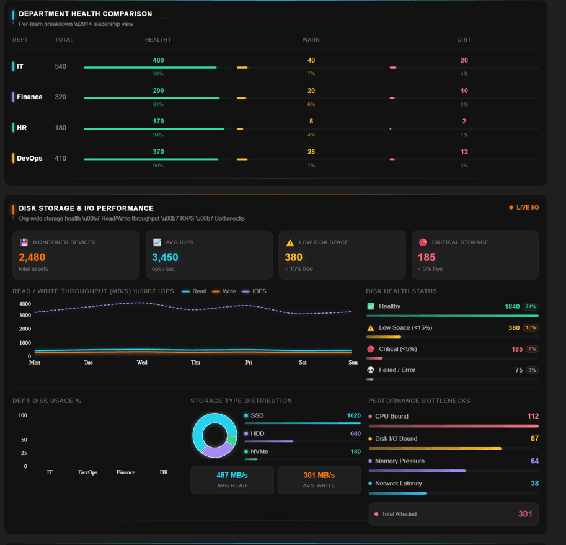
Task: Click the 15% badge on Low Space row
Action: (531, 328)
